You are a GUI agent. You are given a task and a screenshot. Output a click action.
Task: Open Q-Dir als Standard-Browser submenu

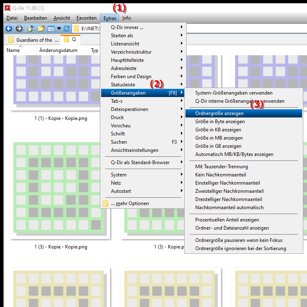[x=142, y=163]
